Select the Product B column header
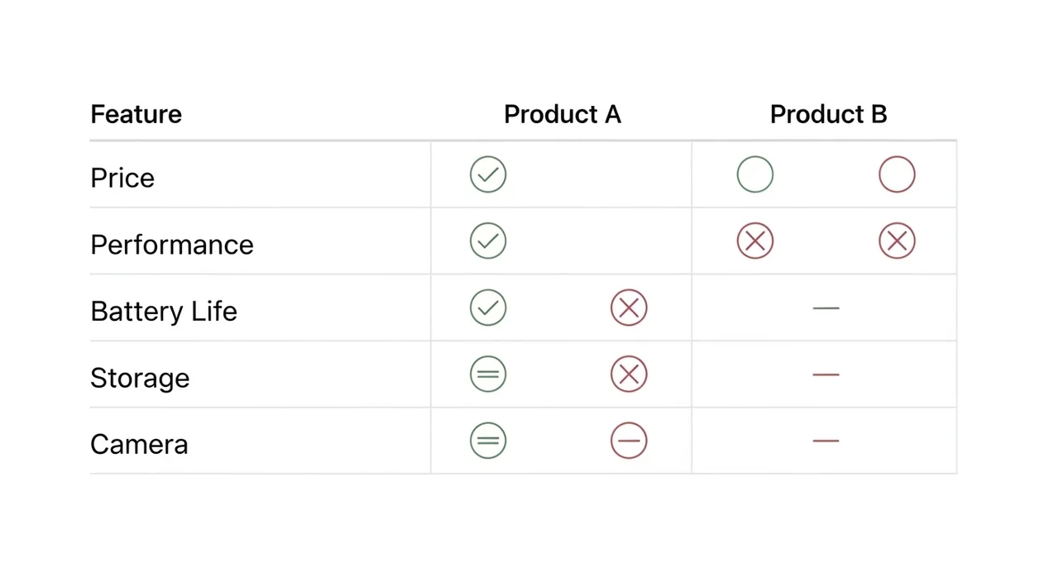 click(x=828, y=114)
